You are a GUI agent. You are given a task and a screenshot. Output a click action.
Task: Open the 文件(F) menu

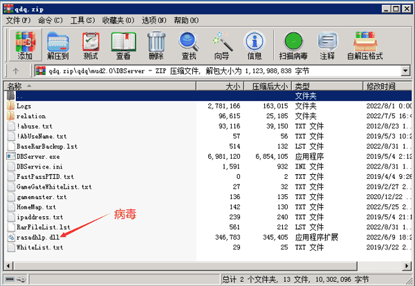point(18,20)
